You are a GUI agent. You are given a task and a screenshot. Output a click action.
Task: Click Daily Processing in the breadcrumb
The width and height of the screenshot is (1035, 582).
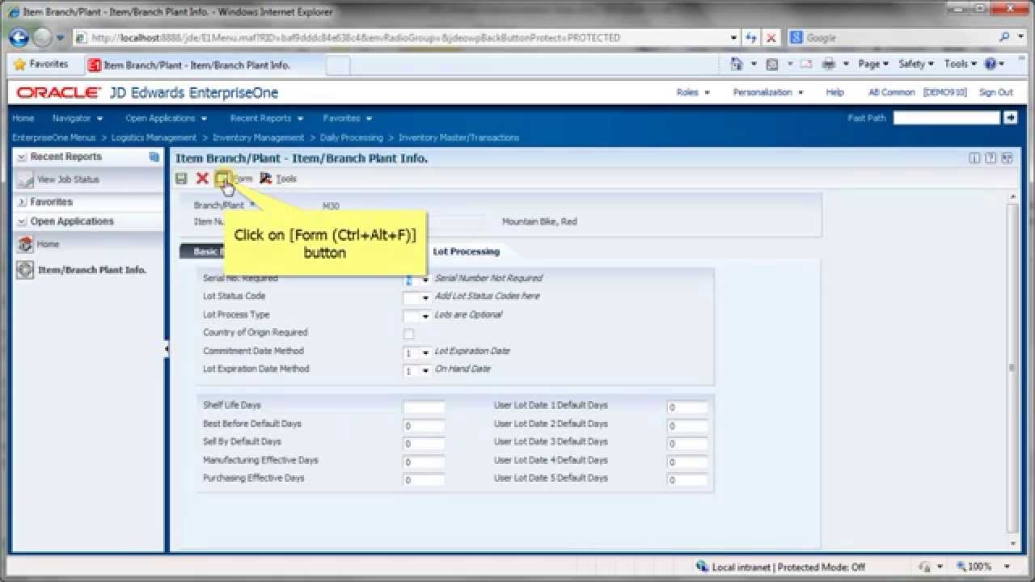click(352, 137)
